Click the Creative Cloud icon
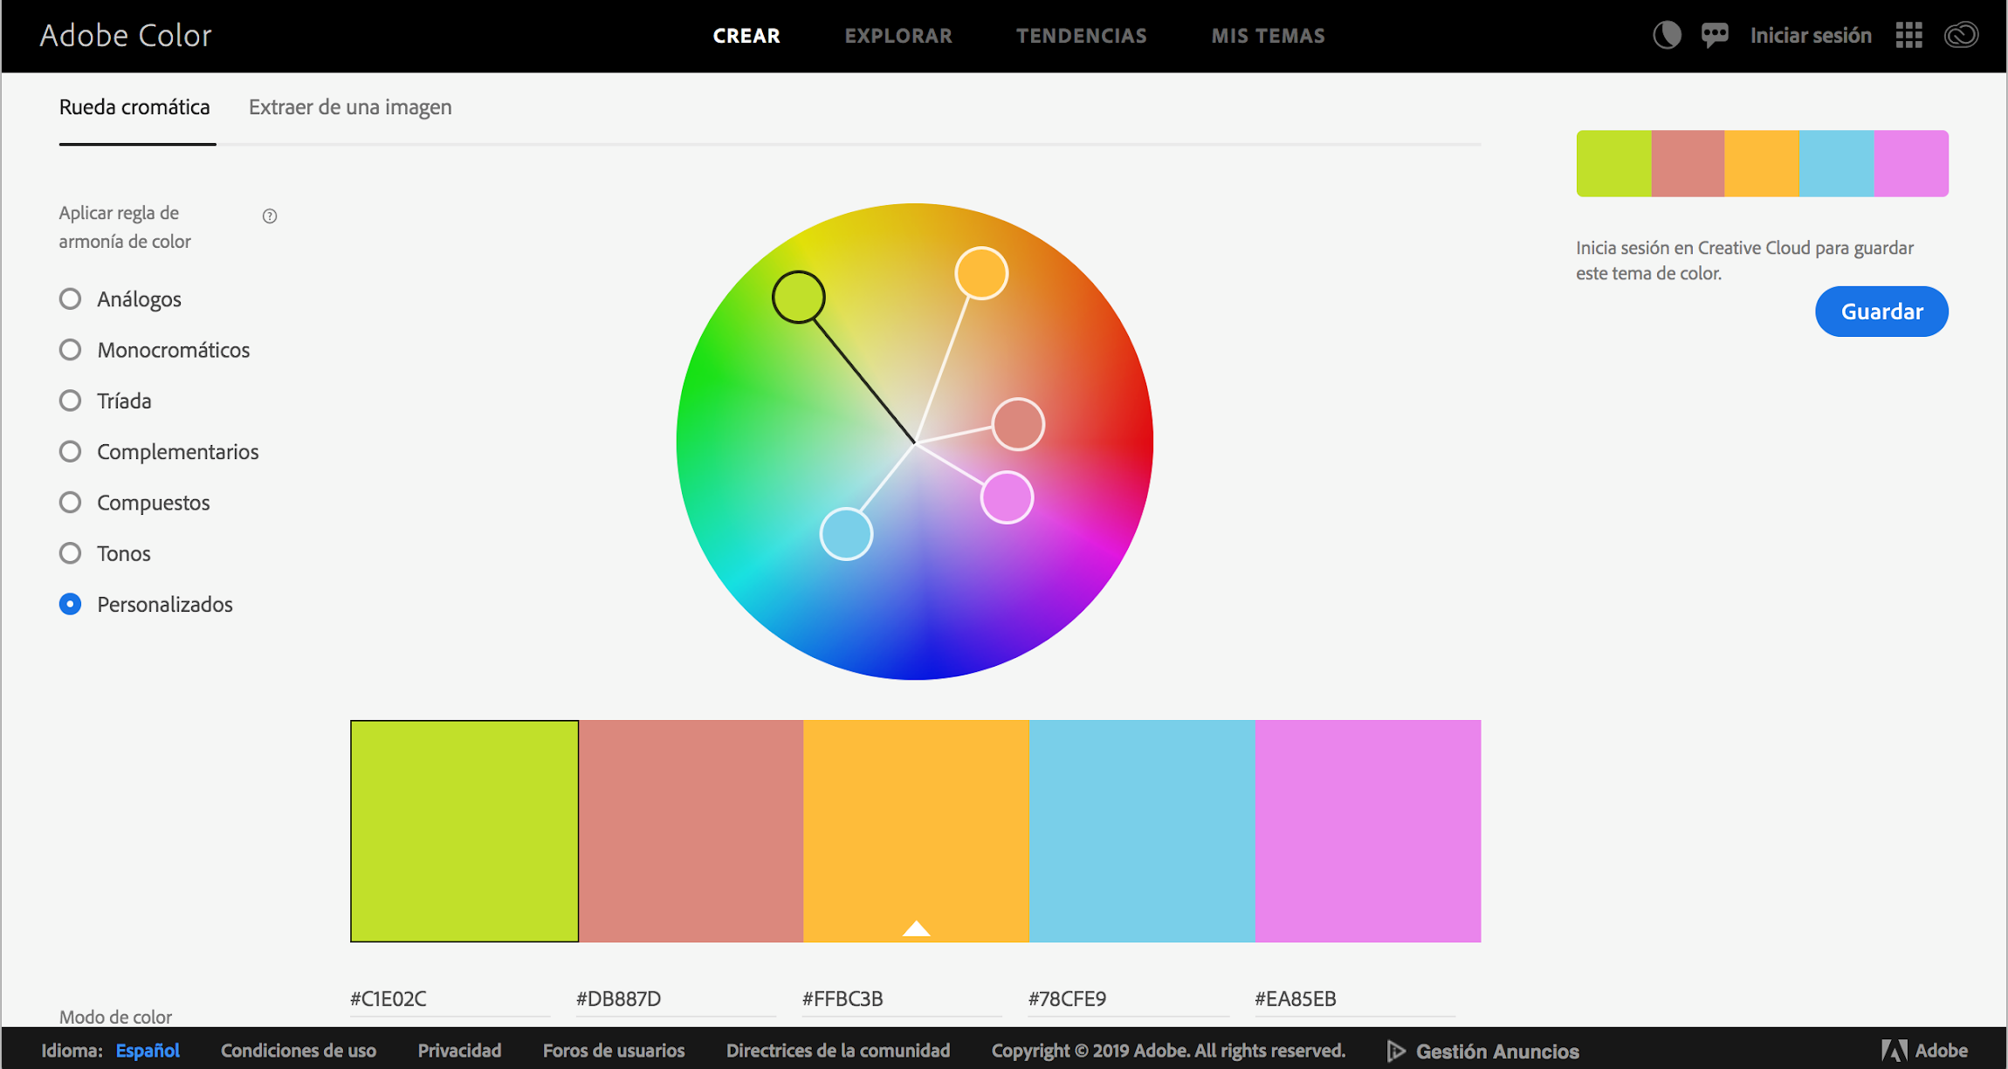This screenshot has height=1069, width=2008. click(x=1961, y=36)
